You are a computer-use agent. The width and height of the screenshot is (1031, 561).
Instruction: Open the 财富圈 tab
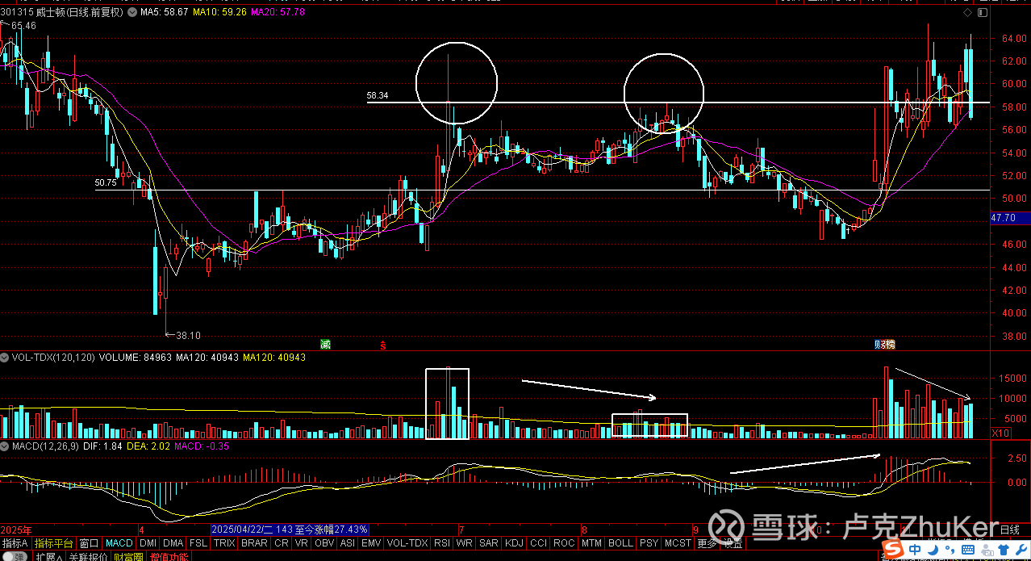(128, 556)
